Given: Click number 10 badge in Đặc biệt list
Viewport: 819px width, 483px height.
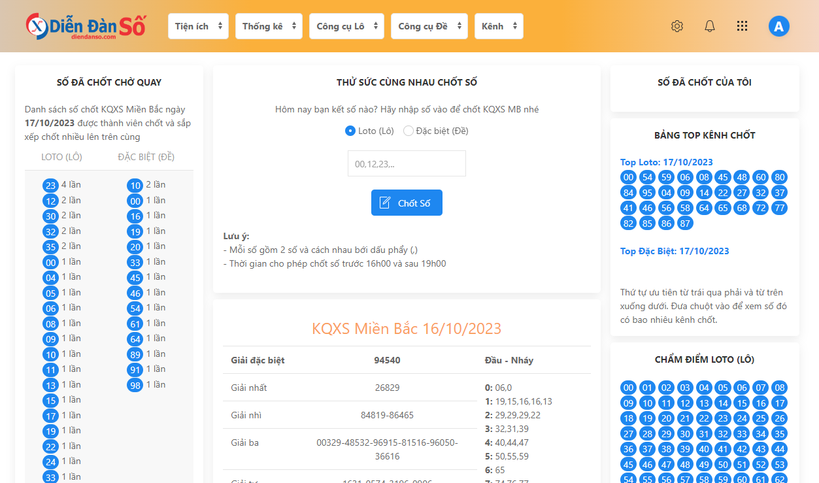Looking at the screenshot, I should click(x=135, y=186).
